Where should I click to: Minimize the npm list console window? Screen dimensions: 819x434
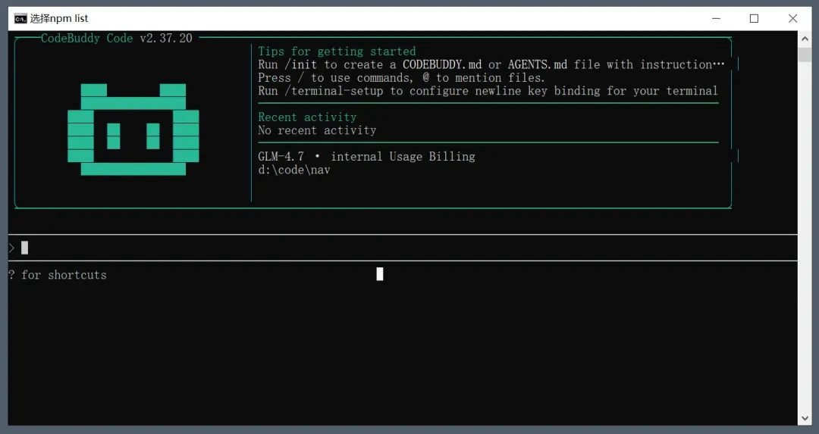716,19
